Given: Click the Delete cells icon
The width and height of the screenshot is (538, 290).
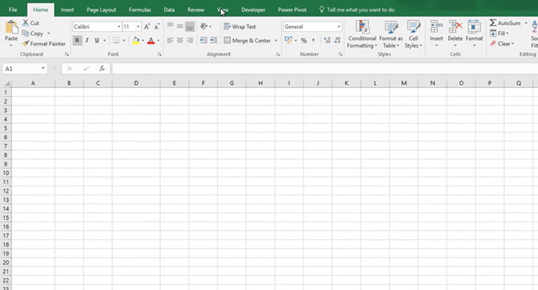Looking at the screenshot, I should coord(455,27).
